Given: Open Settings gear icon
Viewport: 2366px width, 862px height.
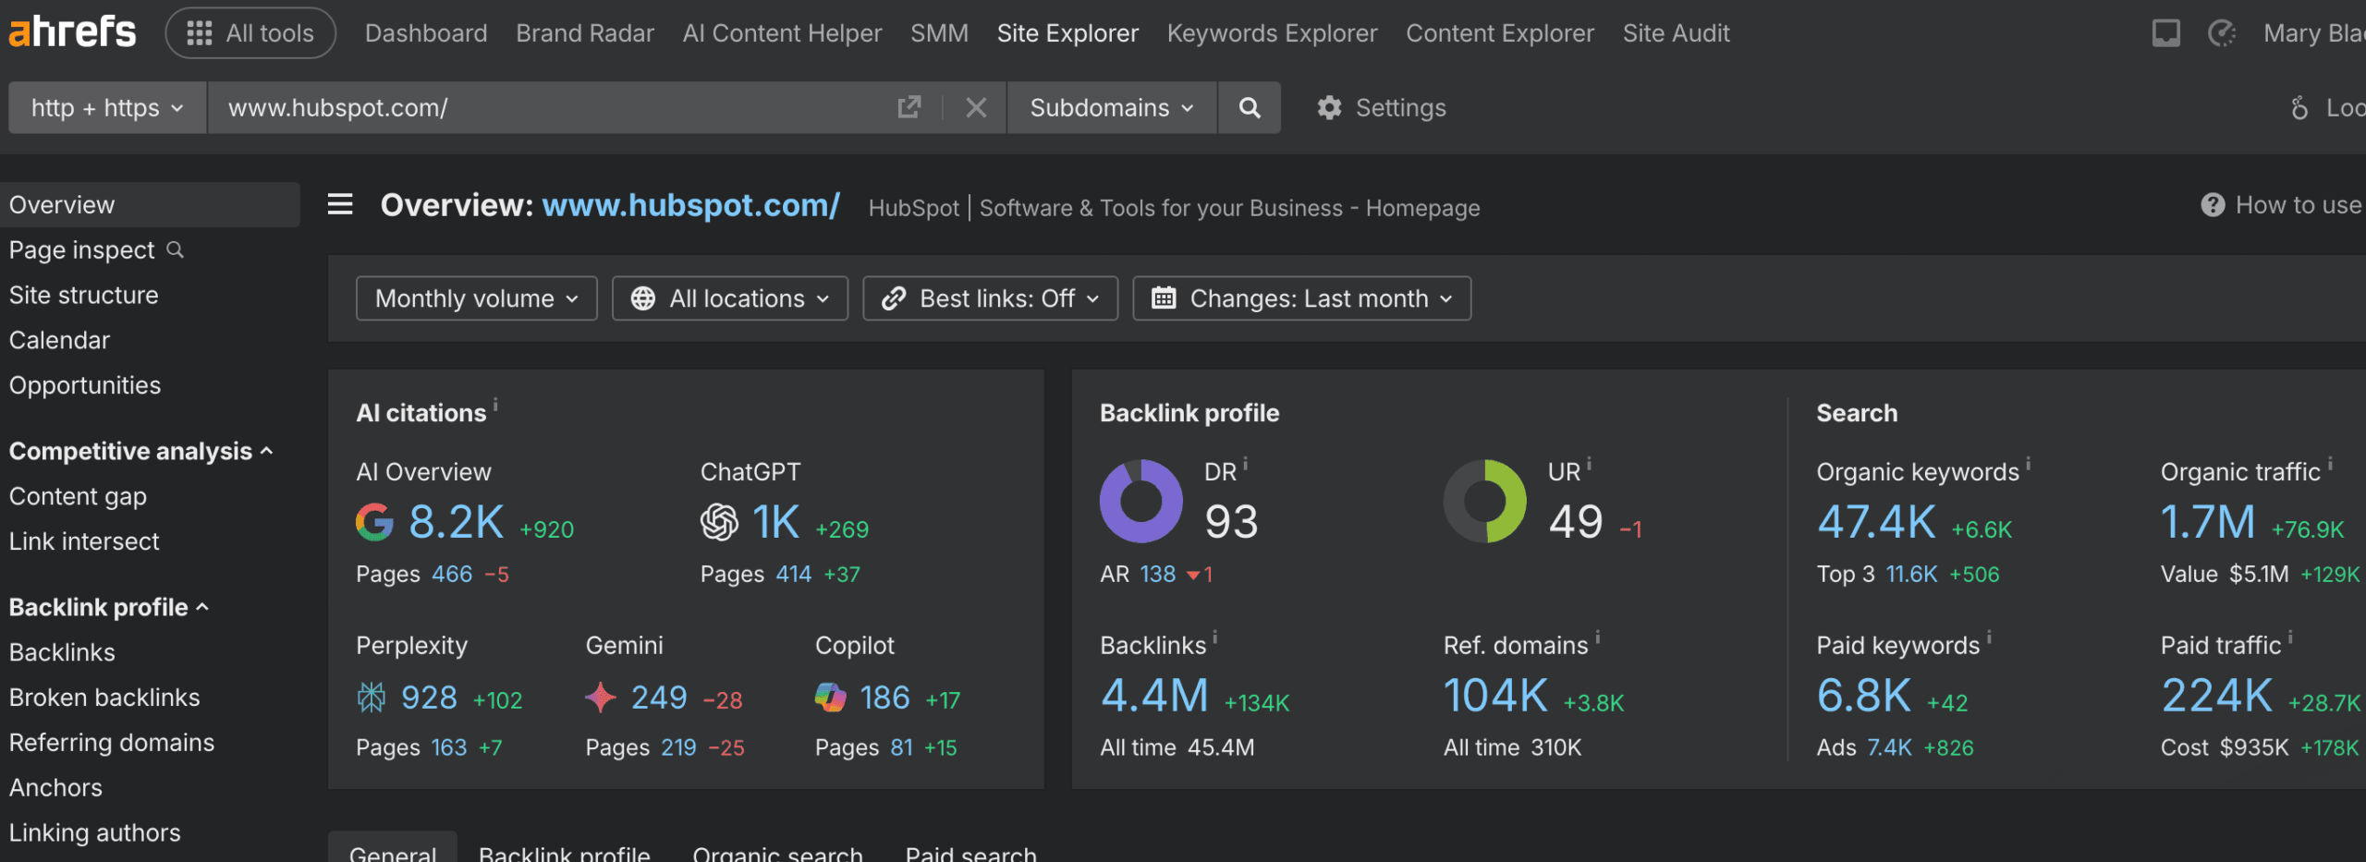Looking at the screenshot, I should pos(1329,108).
